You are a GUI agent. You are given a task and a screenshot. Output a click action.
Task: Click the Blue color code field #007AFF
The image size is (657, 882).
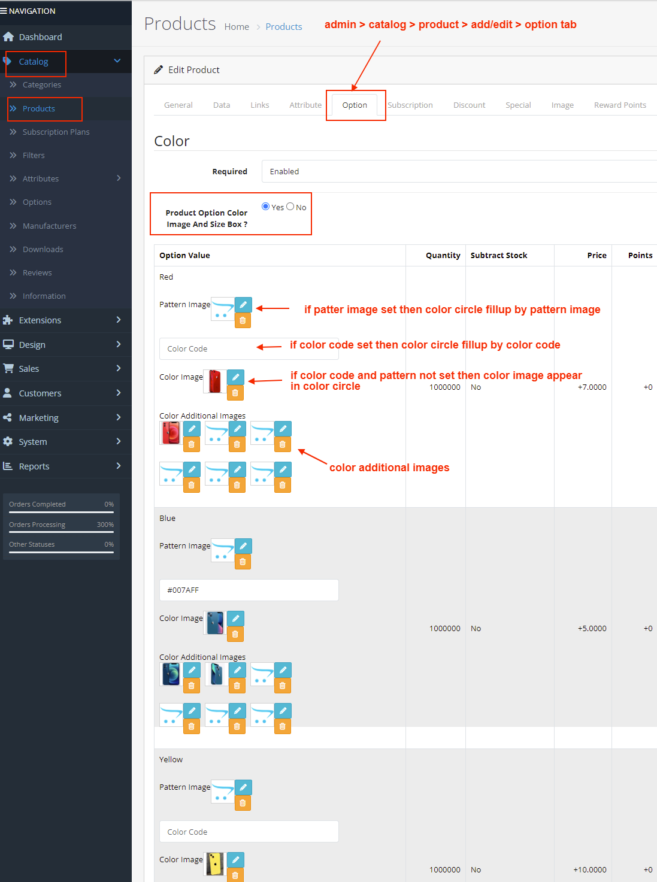pyautogui.click(x=249, y=590)
